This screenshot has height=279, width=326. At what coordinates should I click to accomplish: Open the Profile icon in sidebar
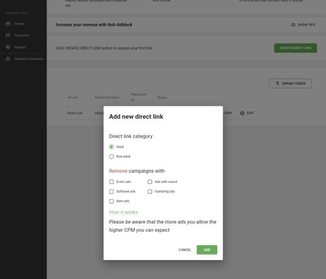pos(8,24)
